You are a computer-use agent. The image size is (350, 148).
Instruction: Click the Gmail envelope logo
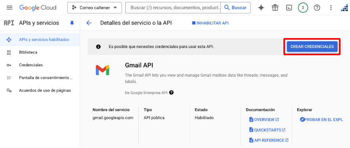coord(102,70)
